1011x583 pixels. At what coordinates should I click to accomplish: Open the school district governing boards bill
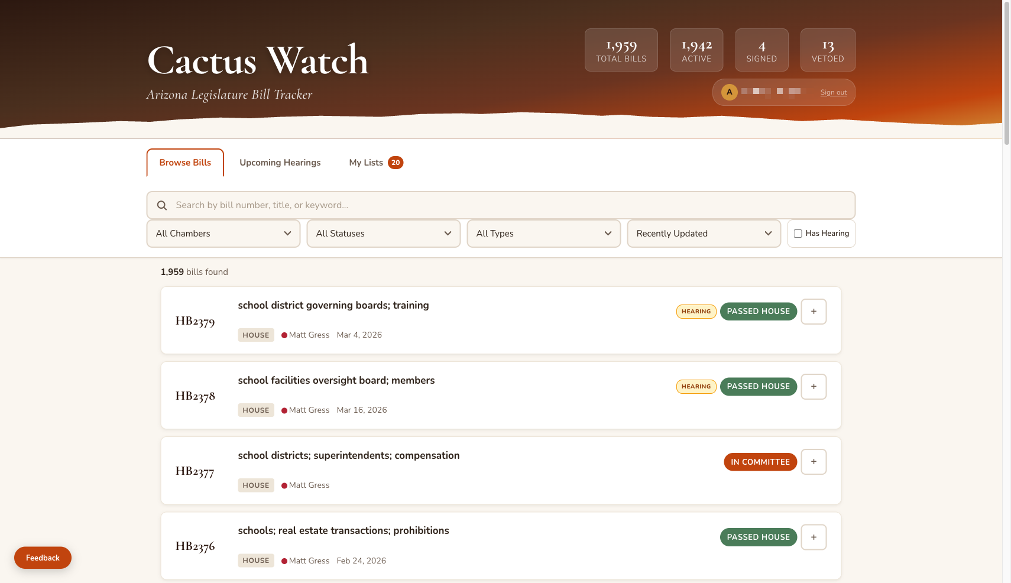tap(333, 305)
